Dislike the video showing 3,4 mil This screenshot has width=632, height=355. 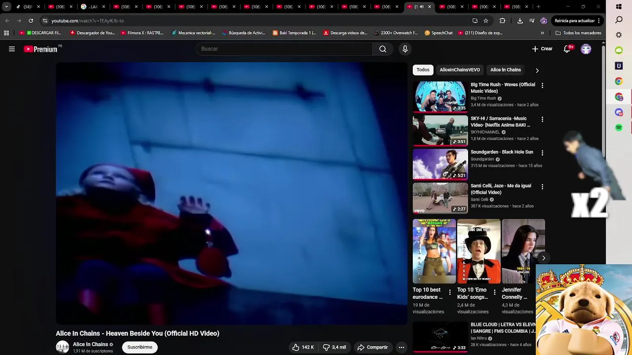pos(334,347)
